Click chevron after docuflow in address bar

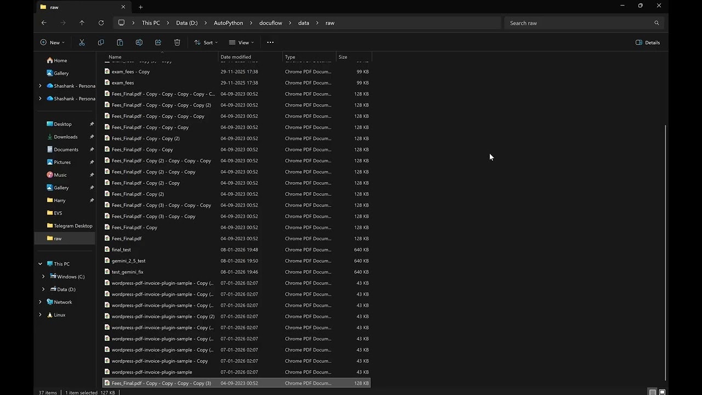(290, 23)
